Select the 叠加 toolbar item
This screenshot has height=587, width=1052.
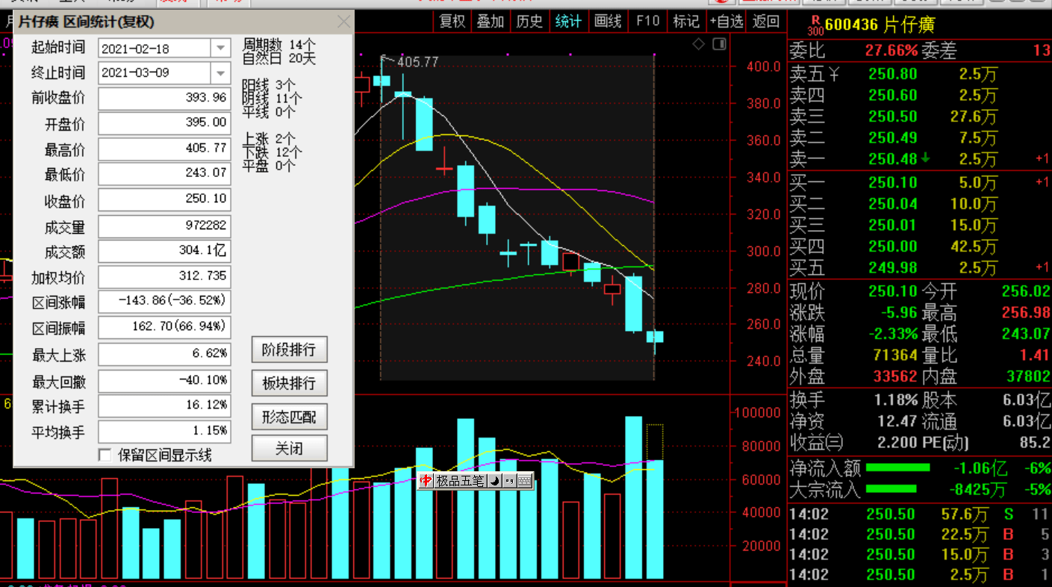pyautogui.click(x=491, y=21)
